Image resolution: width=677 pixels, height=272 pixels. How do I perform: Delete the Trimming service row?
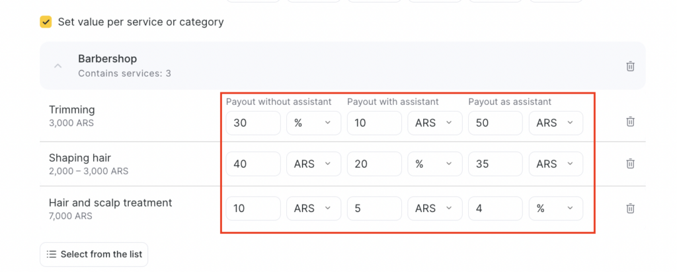(x=630, y=121)
